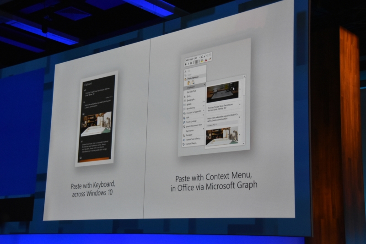Expand the arrow beside the dark sink image
The height and width of the screenshot is (244, 366).
tap(240, 89)
